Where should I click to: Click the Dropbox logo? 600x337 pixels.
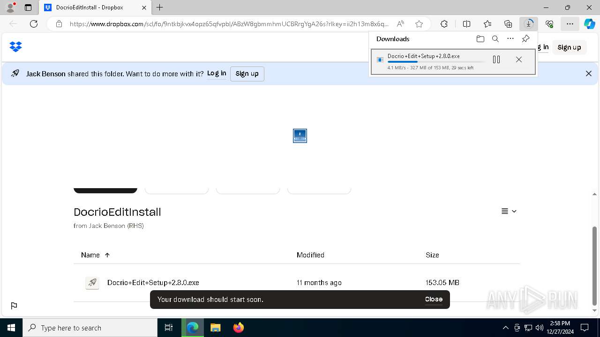click(x=16, y=47)
